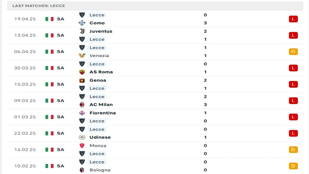
Task: Select the AC Milan team name
Action: coord(101,105)
